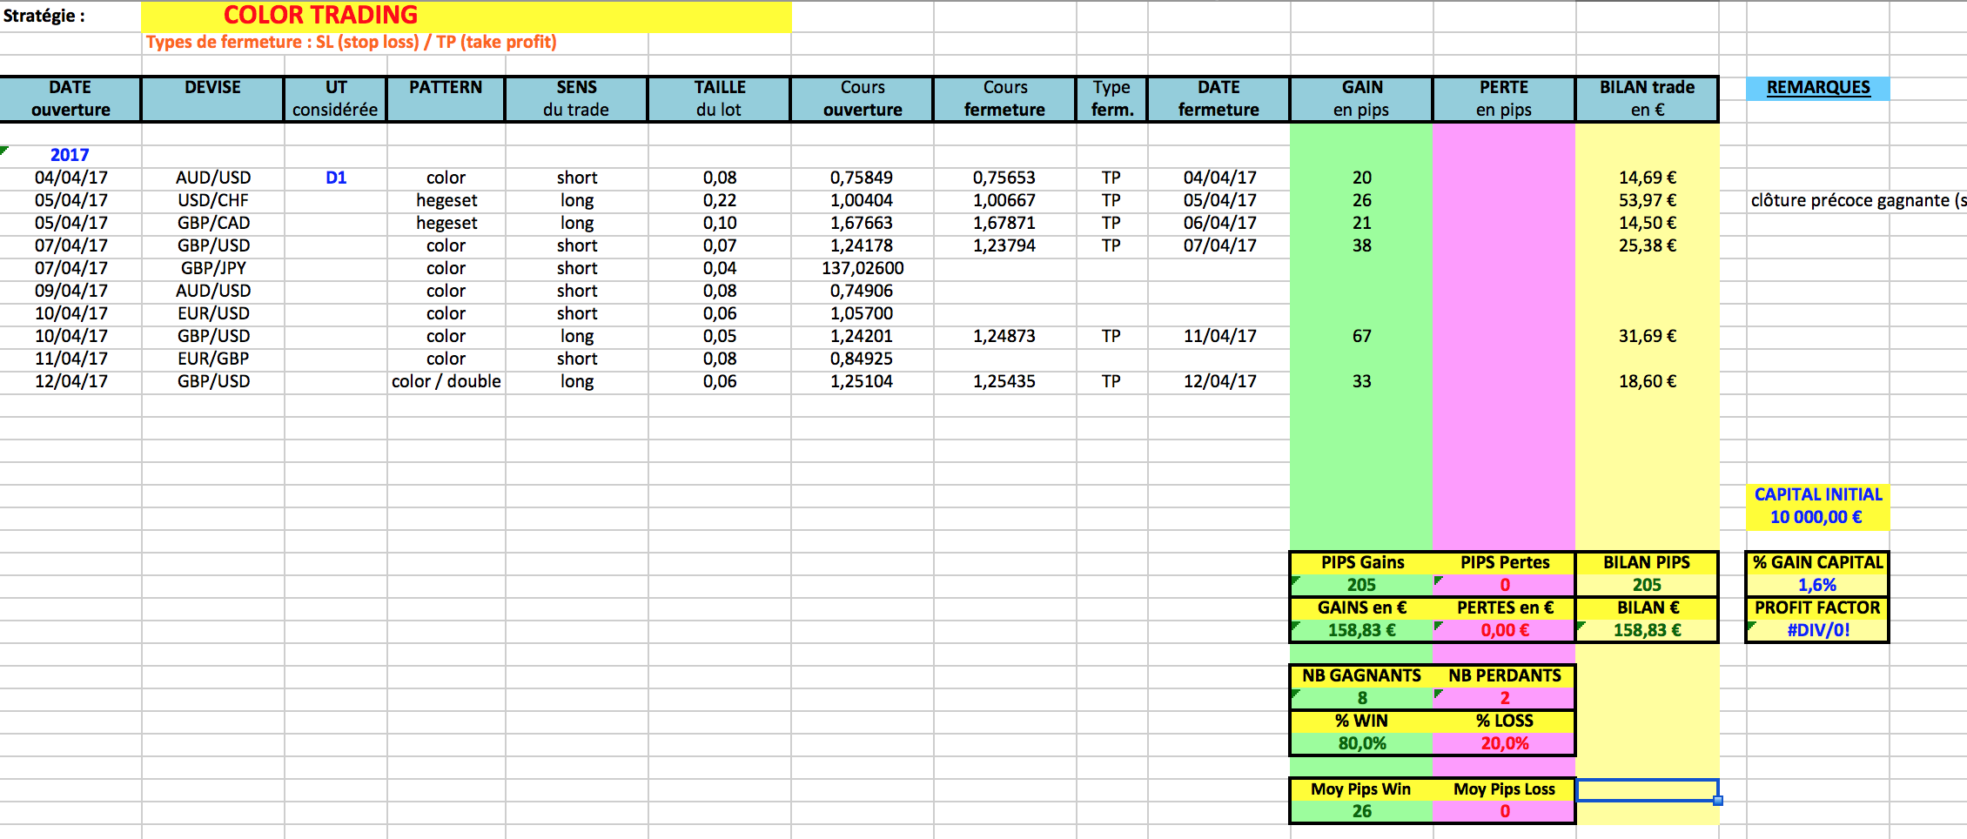Select the GAIN en pips header
Viewport: 1967px width, 839px height.
coord(1362,98)
